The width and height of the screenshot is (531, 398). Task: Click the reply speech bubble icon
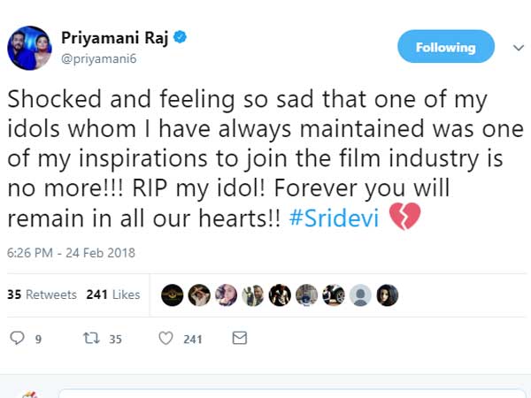pyautogui.click(x=15, y=338)
